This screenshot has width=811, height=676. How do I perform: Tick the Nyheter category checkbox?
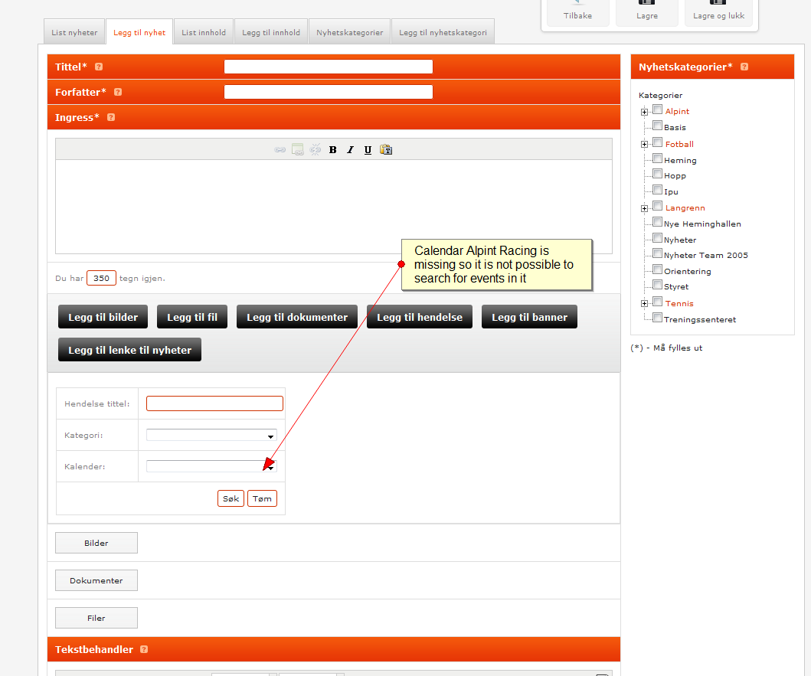pyautogui.click(x=657, y=238)
